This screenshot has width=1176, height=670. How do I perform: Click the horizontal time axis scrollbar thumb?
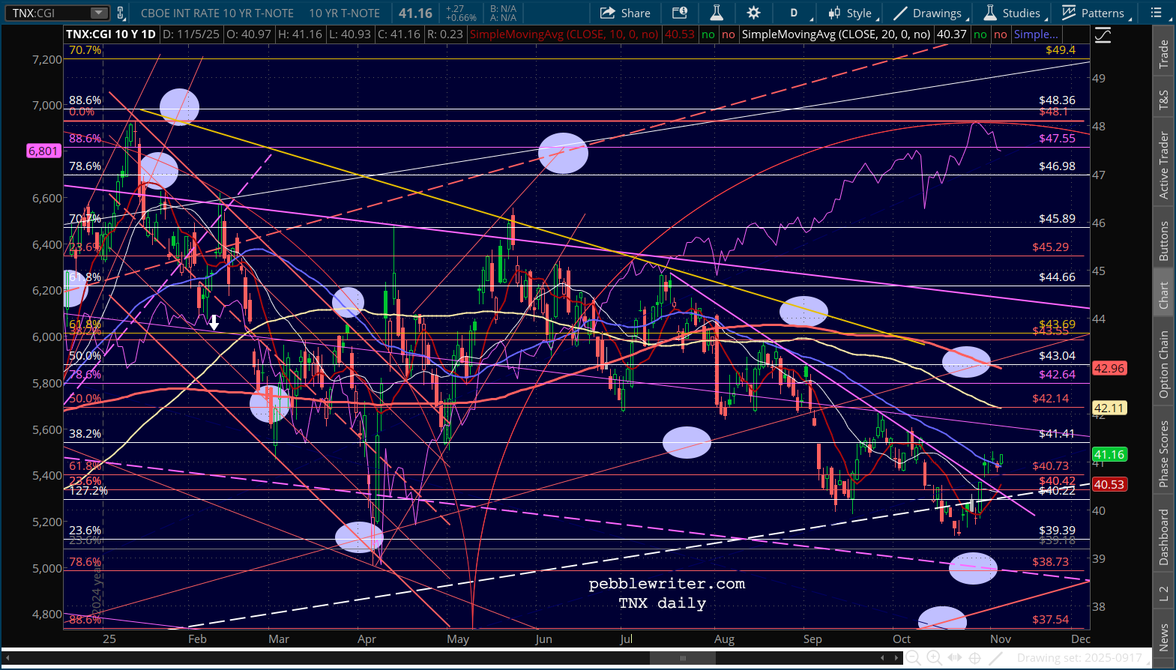point(682,658)
